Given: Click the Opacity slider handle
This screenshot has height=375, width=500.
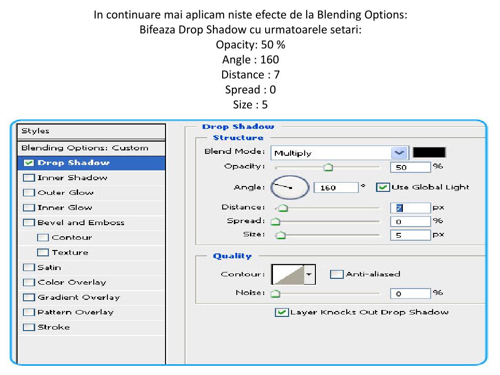Looking at the screenshot, I should [328, 167].
